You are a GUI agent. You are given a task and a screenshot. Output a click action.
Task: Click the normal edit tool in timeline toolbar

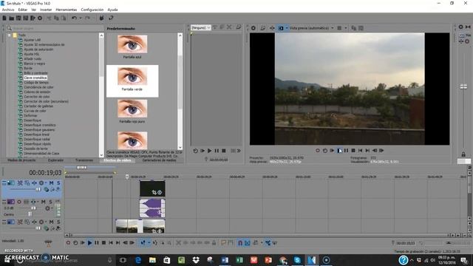tap(143, 243)
